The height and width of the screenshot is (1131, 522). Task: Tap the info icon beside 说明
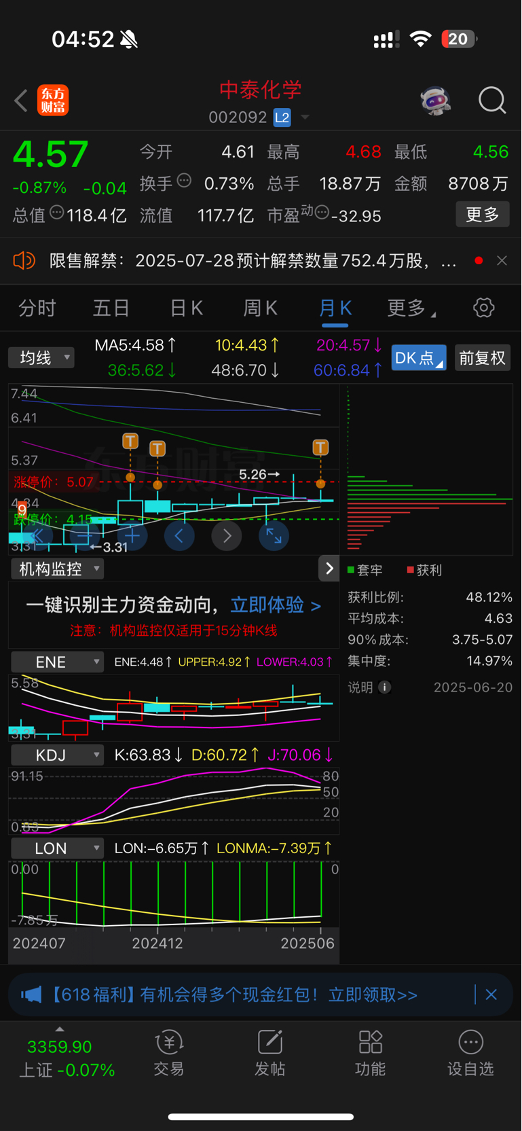coord(384,687)
